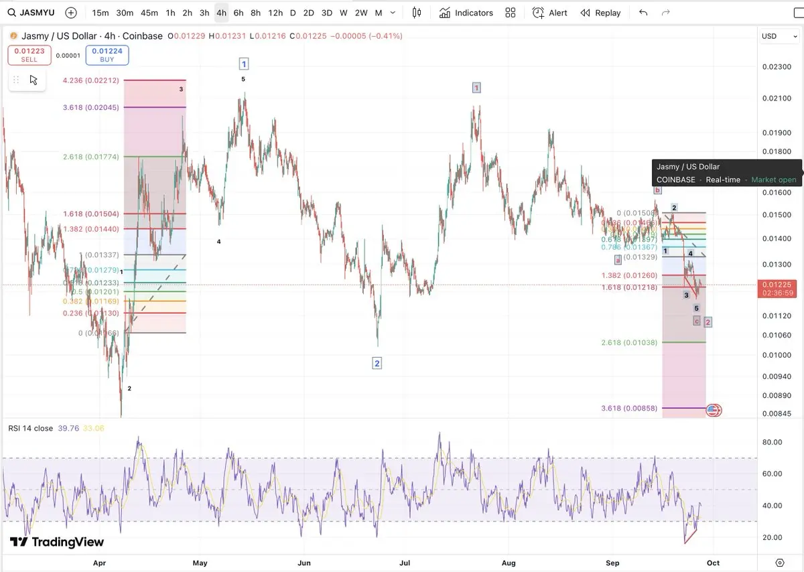Viewport: 804px width, 572px height.
Task: Open the layout templates grid icon
Action: [511, 13]
